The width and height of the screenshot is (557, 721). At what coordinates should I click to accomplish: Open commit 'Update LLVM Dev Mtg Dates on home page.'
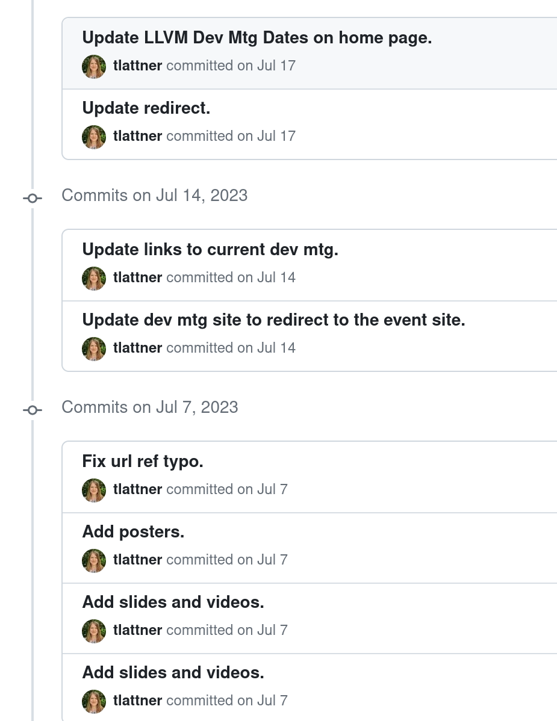pyautogui.click(x=257, y=38)
